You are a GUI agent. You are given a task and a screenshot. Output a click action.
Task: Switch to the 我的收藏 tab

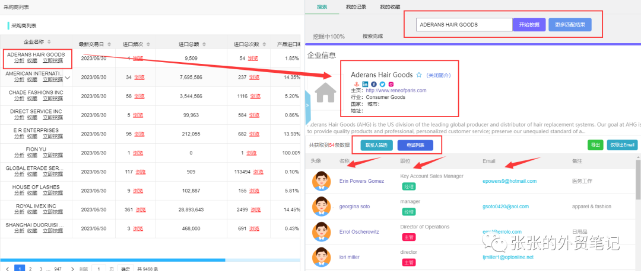click(389, 7)
